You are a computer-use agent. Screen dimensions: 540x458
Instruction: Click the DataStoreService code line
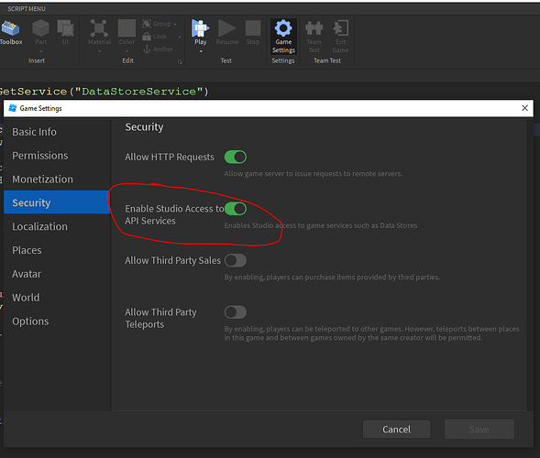point(105,92)
